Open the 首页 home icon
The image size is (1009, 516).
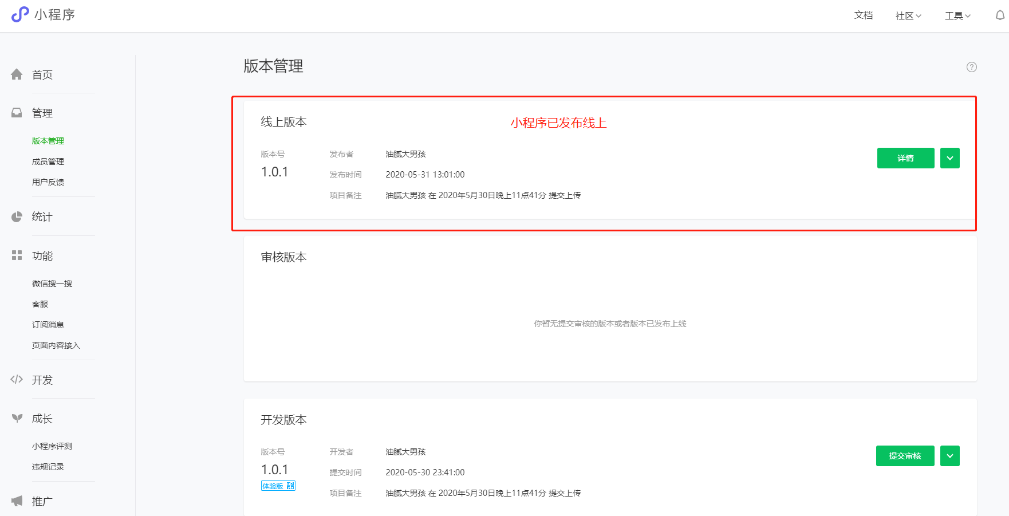pos(16,74)
